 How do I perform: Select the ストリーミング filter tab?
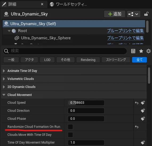click(116, 60)
